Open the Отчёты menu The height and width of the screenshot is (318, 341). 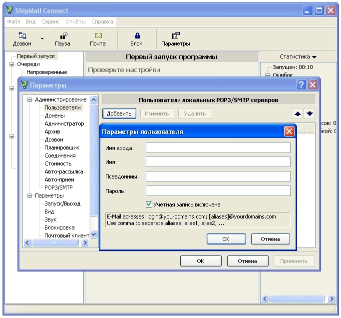coord(75,21)
